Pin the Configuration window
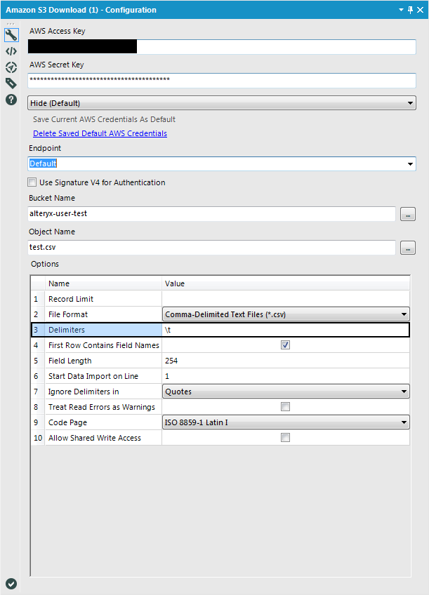Viewport: 429px width, 595px height. coord(411,10)
